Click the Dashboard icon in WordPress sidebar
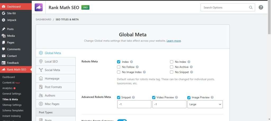Image resolution: width=271 pixels, height=121 pixels. coord(4,7)
